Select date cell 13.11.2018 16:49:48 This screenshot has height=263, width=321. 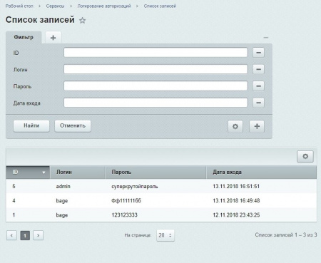click(x=236, y=201)
